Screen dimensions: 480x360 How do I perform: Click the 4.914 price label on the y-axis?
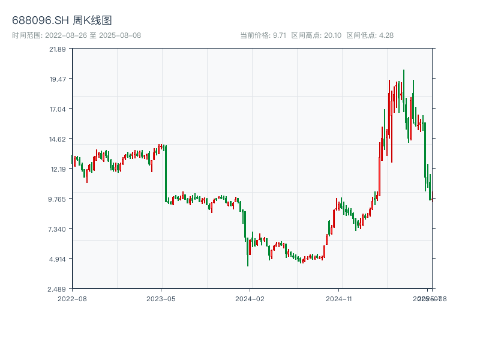pyautogui.click(x=58, y=259)
